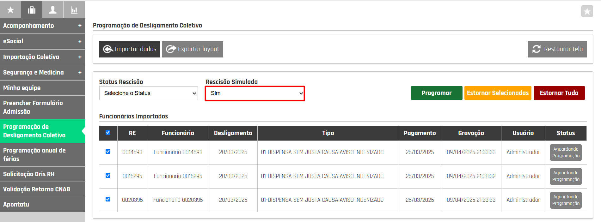Open Segurança e Medicina menu item
The width and height of the screenshot is (601, 222).
point(42,73)
